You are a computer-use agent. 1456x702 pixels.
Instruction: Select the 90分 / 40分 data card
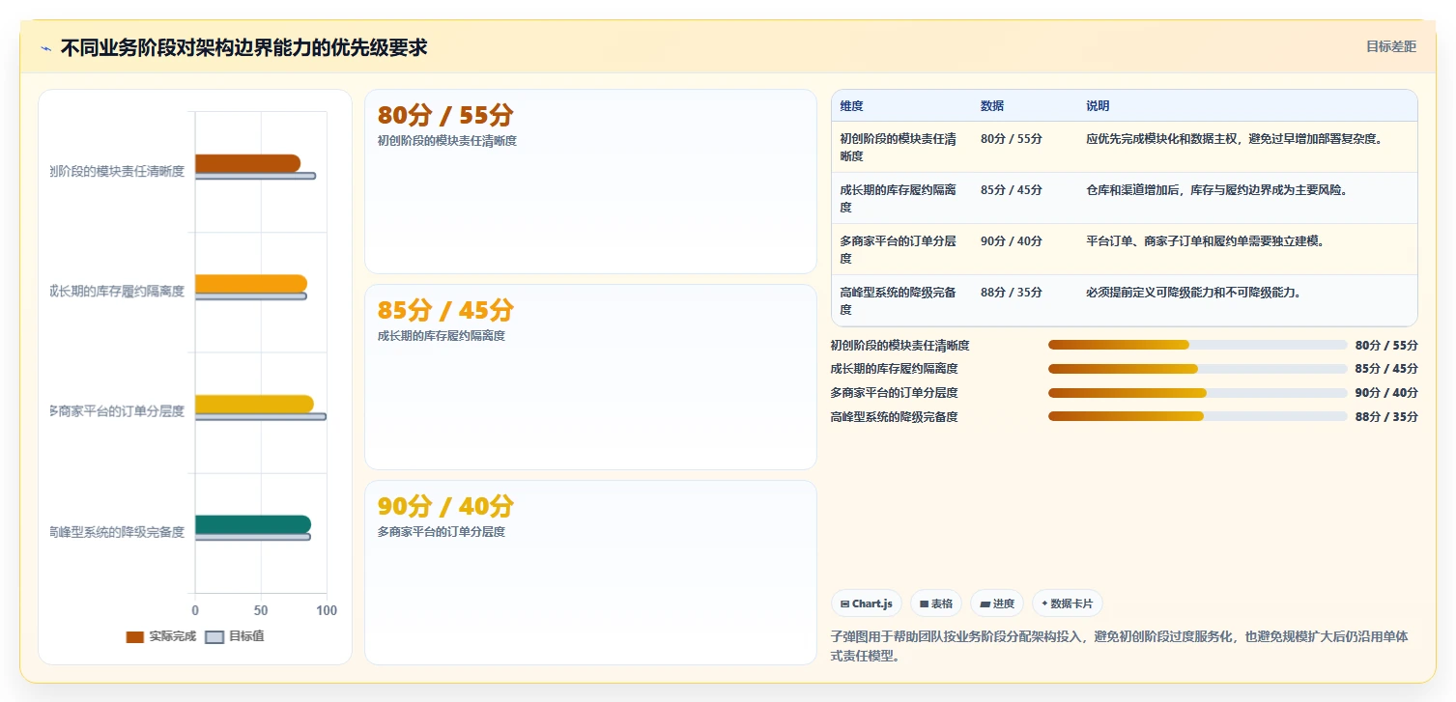[x=590, y=573]
